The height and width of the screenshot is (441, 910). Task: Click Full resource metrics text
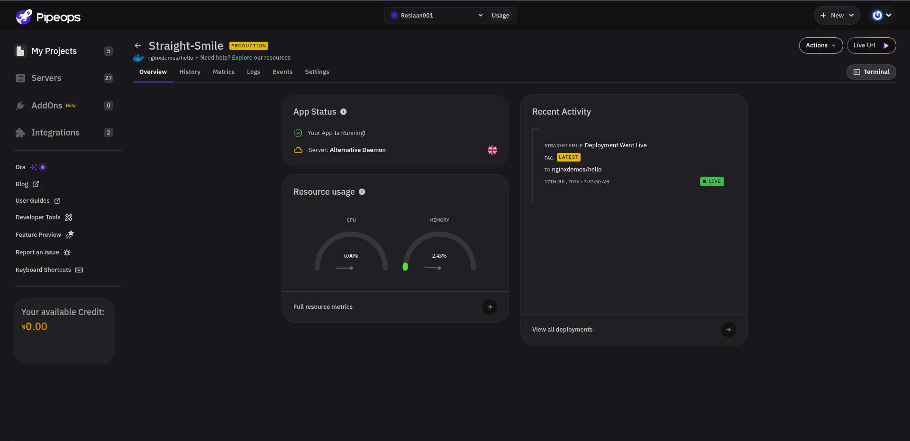323,307
